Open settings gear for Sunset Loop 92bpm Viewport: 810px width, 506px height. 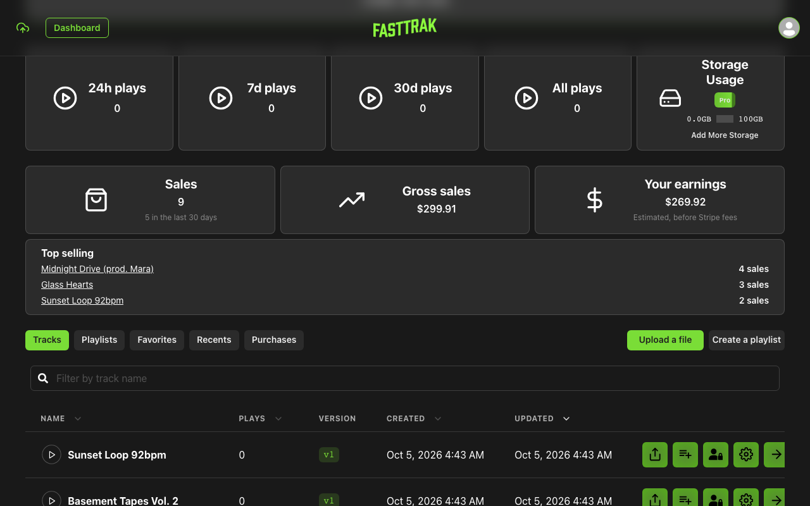(x=746, y=455)
